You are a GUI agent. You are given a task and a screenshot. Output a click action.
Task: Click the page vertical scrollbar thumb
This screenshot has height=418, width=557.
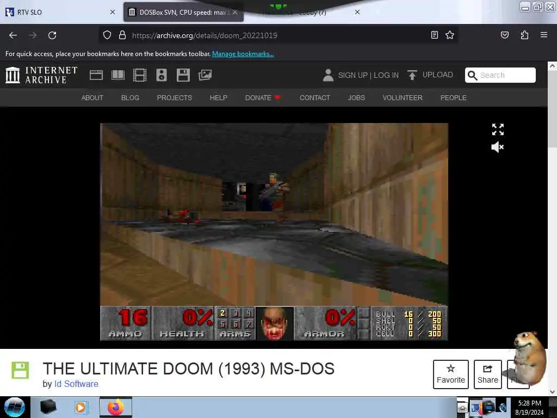552,108
